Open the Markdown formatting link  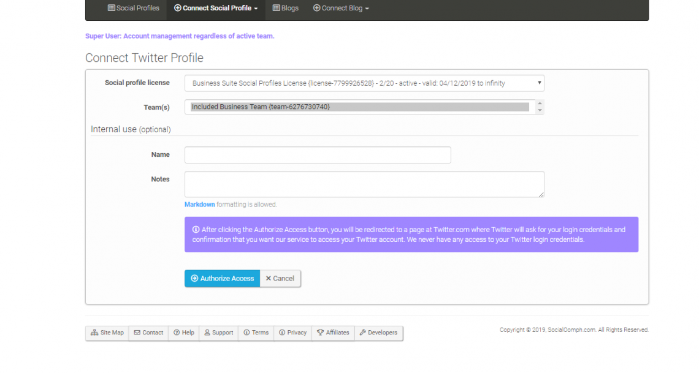point(199,204)
